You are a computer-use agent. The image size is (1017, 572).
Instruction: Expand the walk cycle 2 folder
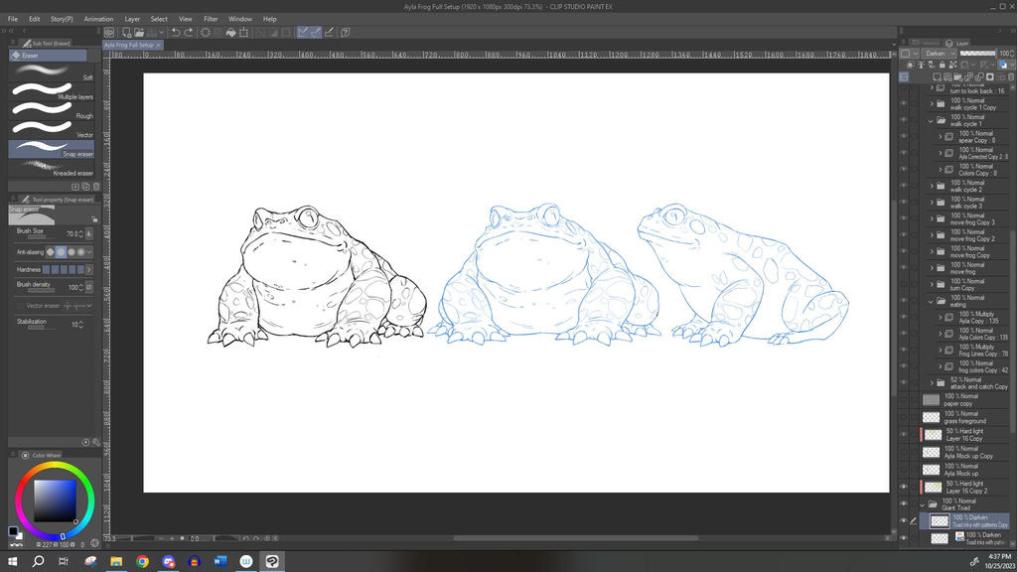(x=931, y=186)
